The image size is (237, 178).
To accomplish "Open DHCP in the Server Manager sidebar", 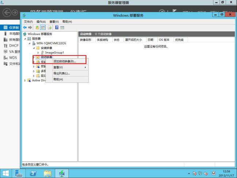I will (10, 46).
